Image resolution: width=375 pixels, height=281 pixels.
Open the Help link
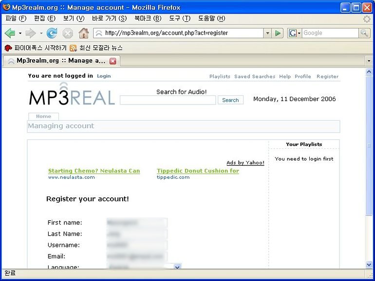pos(285,76)
